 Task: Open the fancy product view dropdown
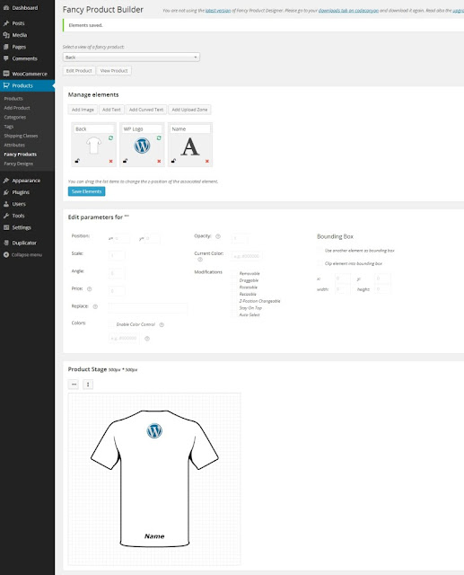click(x=131, y=57)
